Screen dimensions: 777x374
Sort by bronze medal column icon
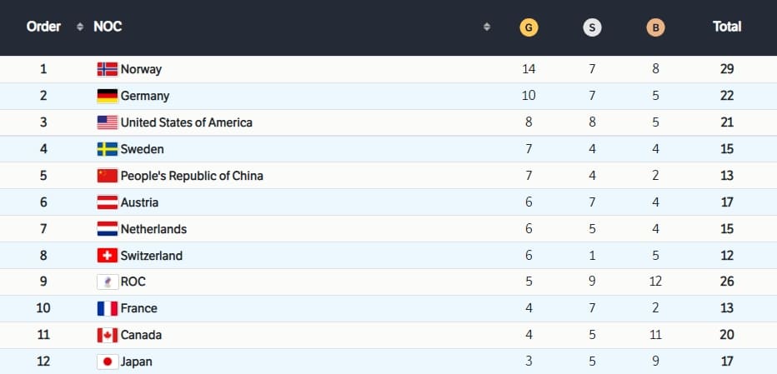pos(655,27)
